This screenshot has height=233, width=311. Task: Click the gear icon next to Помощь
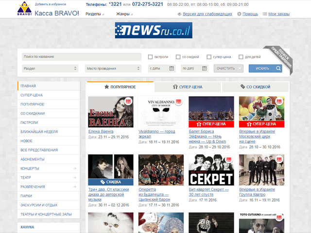(x=239, y=14)
